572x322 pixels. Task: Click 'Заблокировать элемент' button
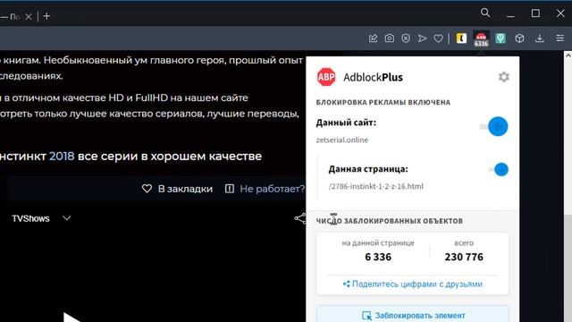pos(413,314)
